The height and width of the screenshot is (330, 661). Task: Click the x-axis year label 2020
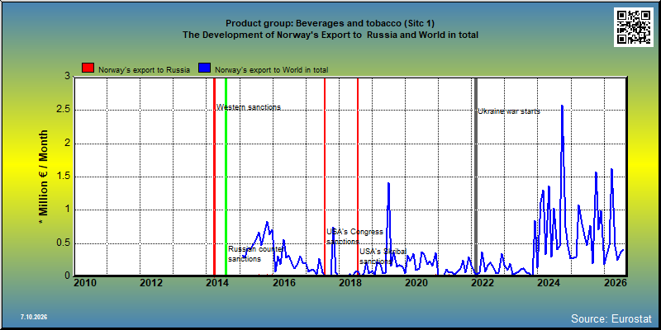pyautogui.click(x=416, y=282)
